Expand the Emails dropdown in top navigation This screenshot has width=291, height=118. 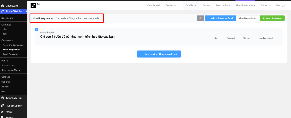(x=191, y=5)
